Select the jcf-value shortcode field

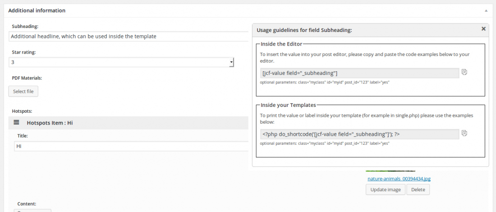tap(360, 73)
